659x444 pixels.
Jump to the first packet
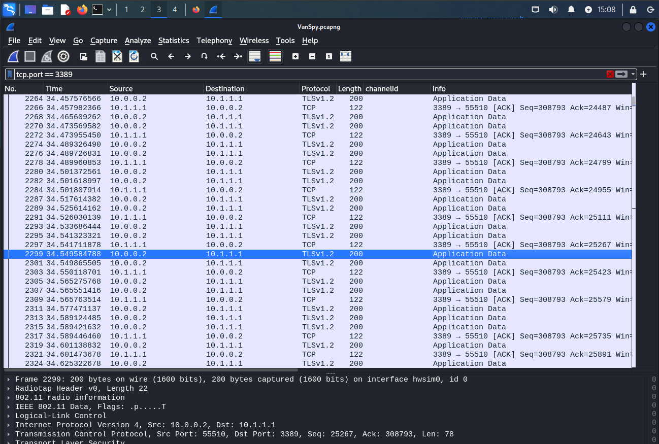(221, 56)
